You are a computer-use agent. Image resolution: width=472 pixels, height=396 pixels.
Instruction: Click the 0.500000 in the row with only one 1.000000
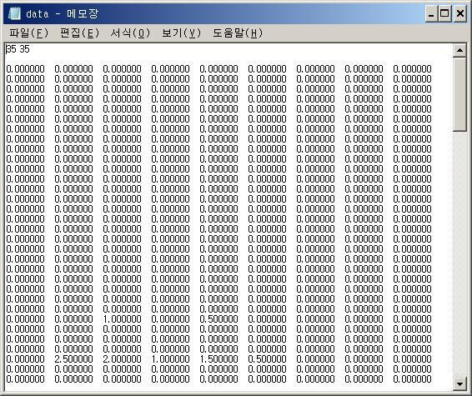pyautogui.click(x=218, y=319)
